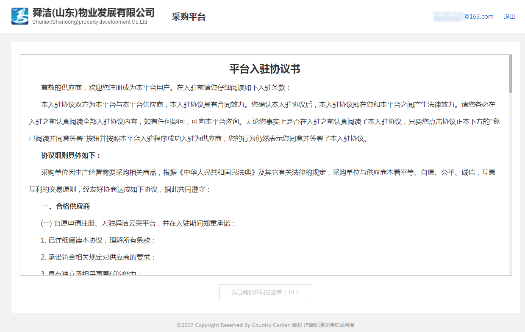Screen dimensions: 525x332
Task: Click the copyright footer text
Action: 266,325
